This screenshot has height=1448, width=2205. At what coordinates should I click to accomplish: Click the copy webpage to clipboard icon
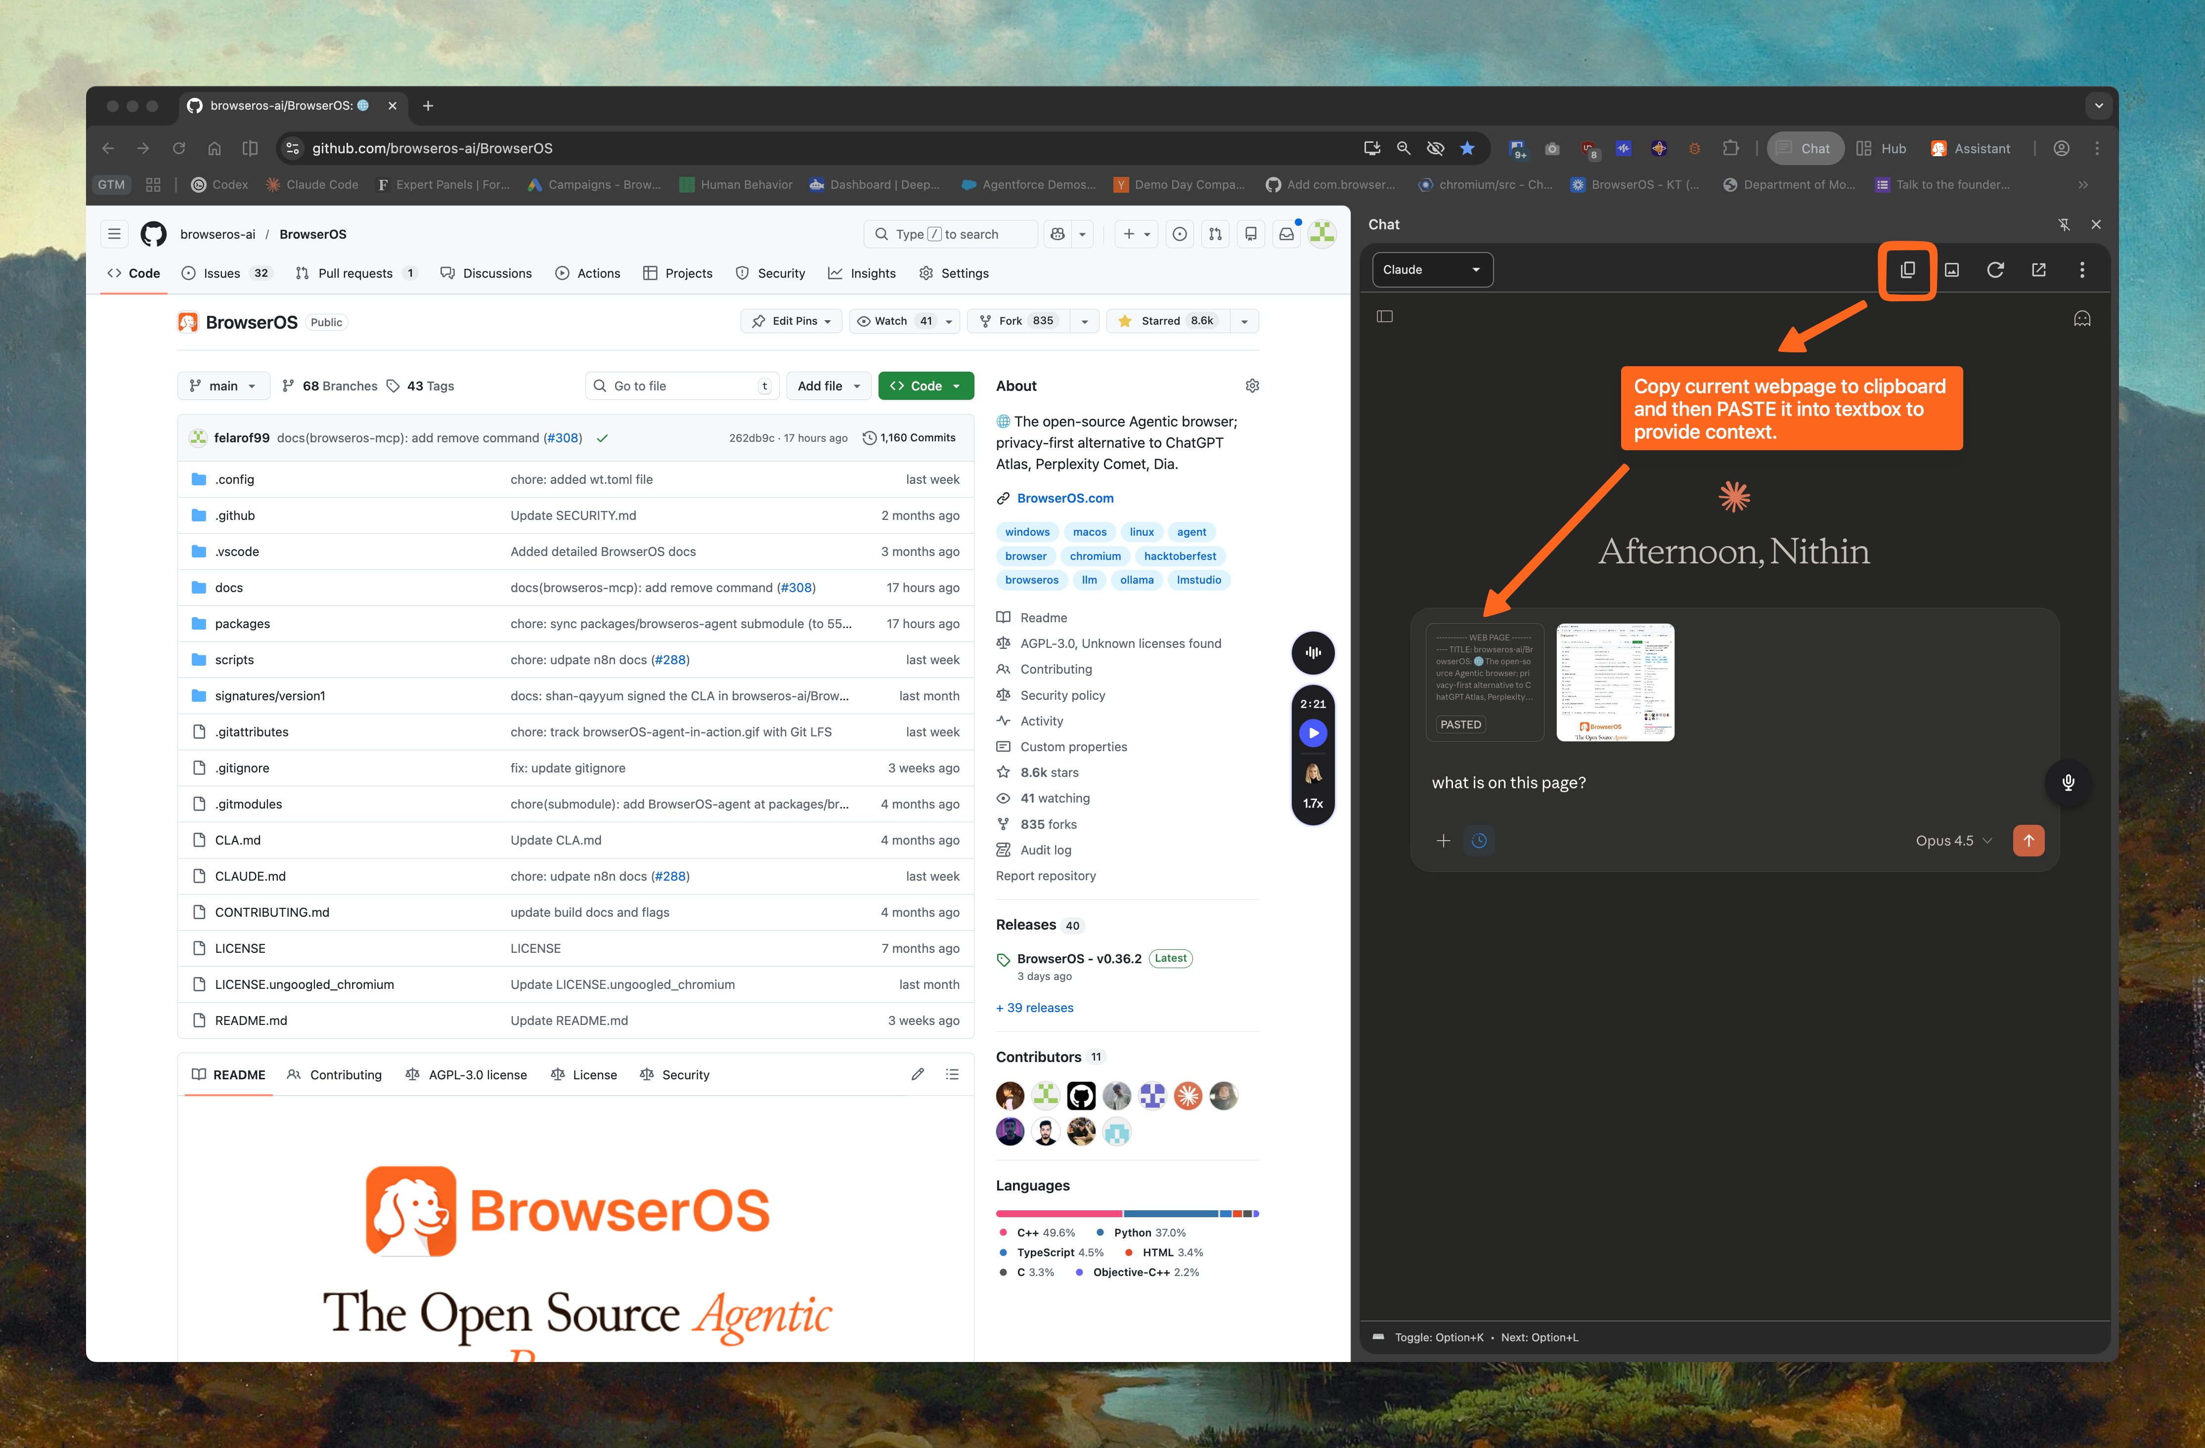tap(1907, 269)
